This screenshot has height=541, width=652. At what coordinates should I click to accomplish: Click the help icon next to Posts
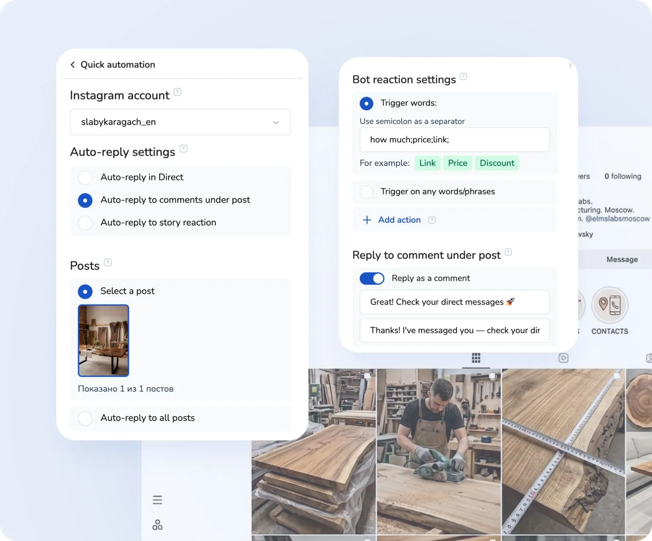pyautogui.click(x=107, y=263)
